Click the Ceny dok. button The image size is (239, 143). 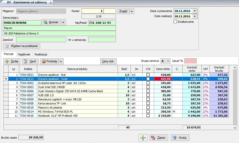click(108, 61)
